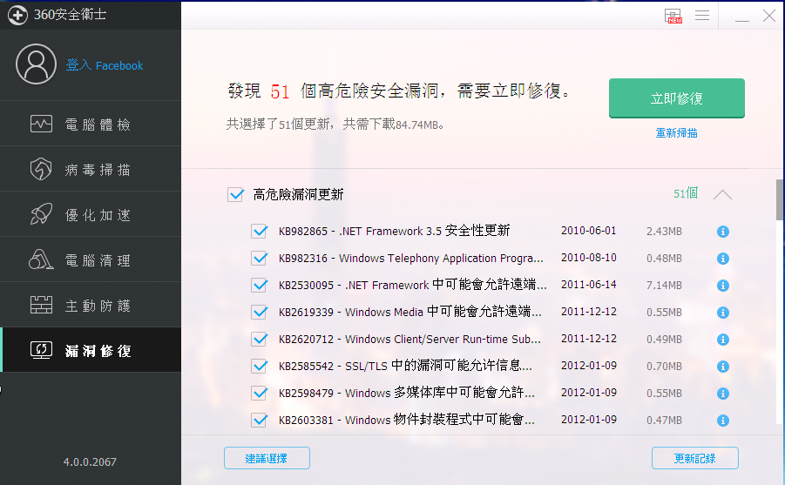Click the user avatar icon
The width and height of the screenshot is (785, 485).
(36, 64)
